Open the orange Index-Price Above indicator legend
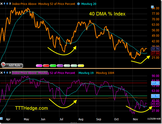Screen dimensions: 162x124 (44, 4)
